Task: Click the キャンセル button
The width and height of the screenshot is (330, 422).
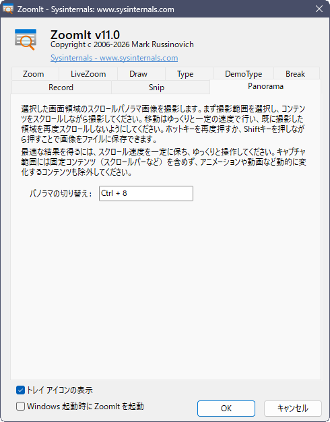Action: (x=293, y=409)
